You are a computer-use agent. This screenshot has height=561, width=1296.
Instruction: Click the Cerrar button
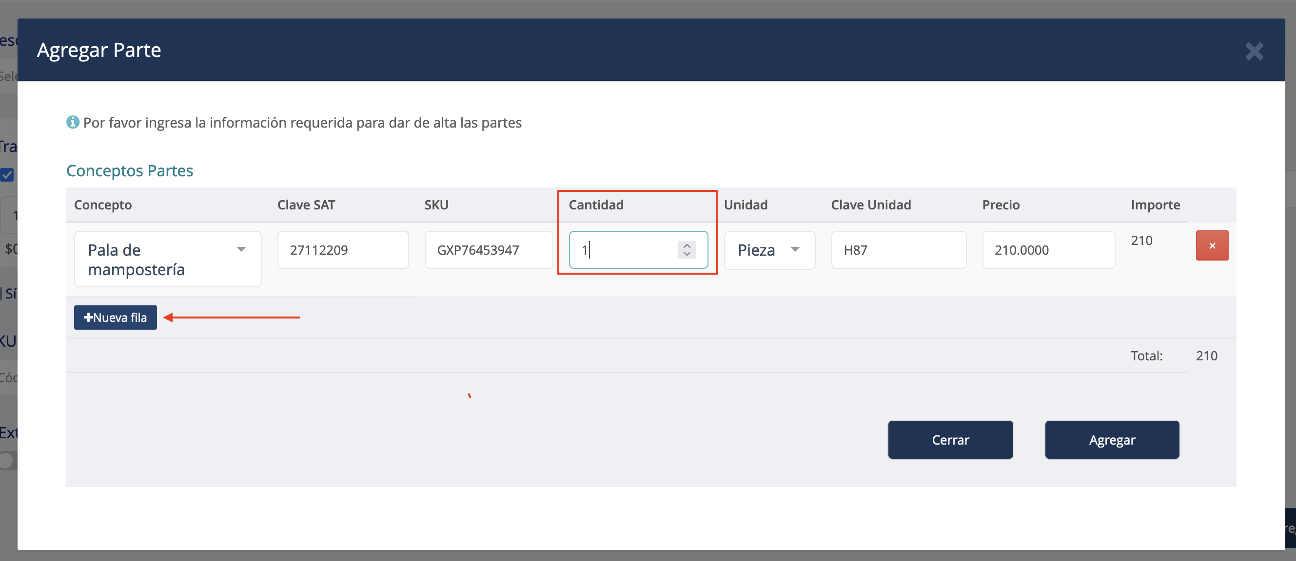tap(950, 439)
